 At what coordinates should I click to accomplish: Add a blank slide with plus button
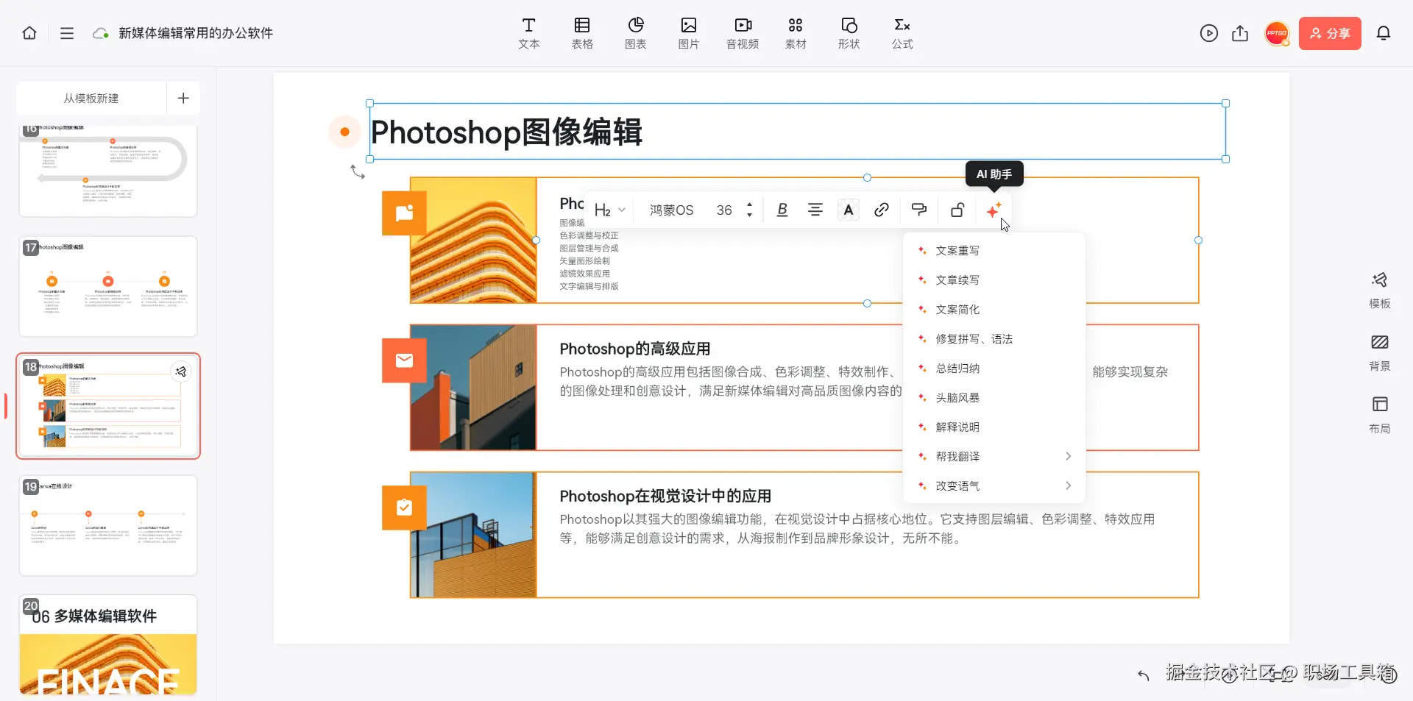pyautogui.click(x=183, y=98)
